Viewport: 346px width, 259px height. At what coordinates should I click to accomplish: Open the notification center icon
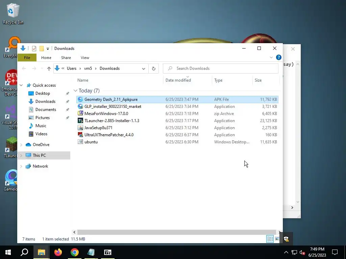[x=335, y=252]
